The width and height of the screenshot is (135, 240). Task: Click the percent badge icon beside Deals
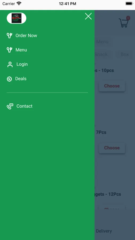pyautogui.click(x=9, y=79)
